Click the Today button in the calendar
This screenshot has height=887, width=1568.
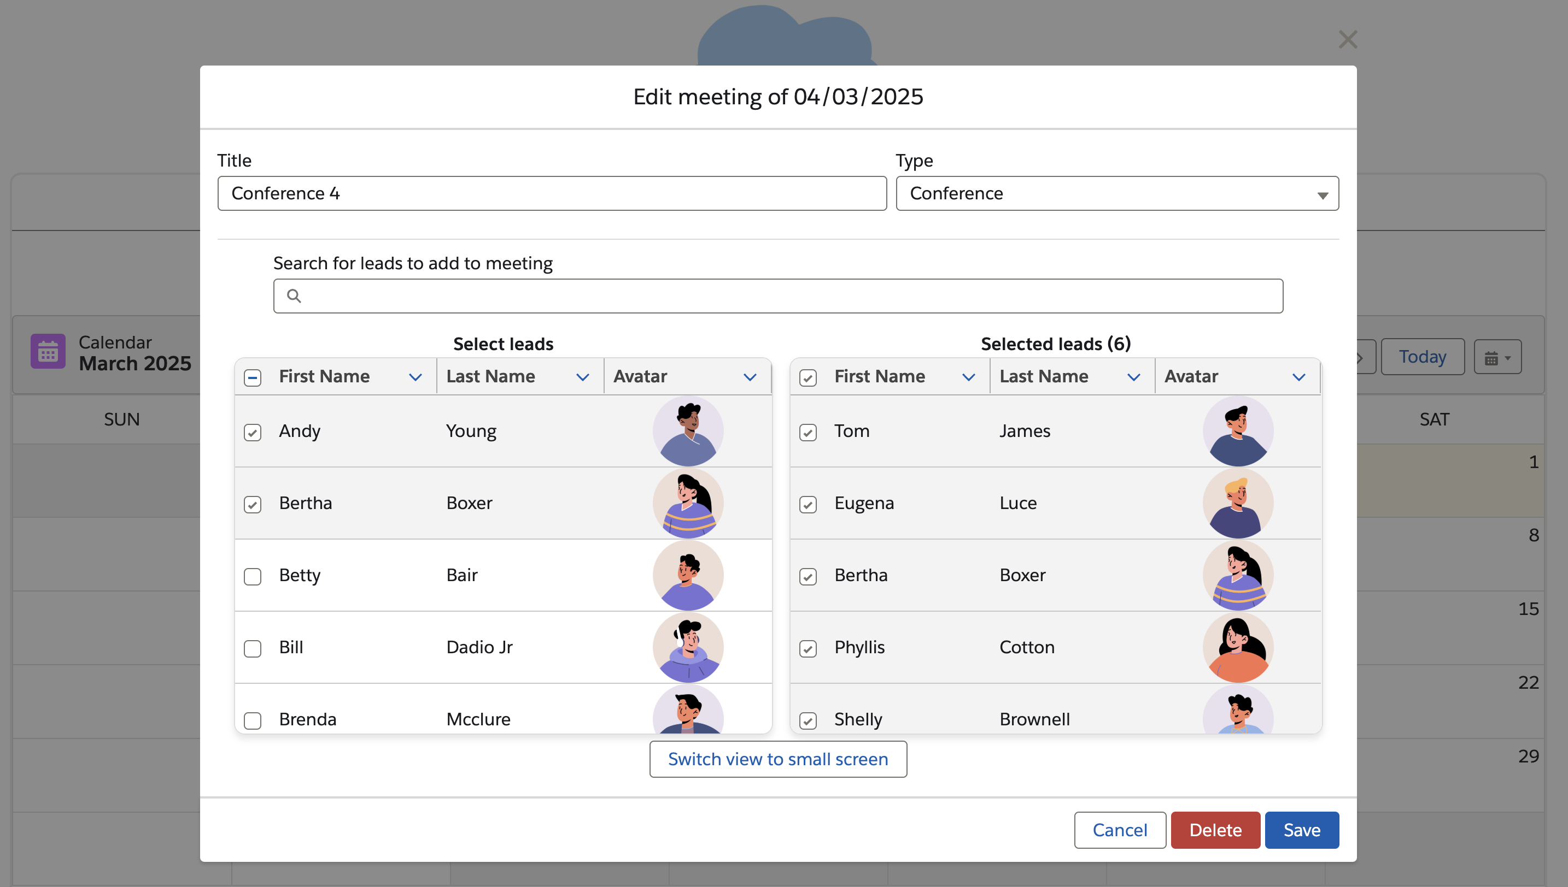1422,357
